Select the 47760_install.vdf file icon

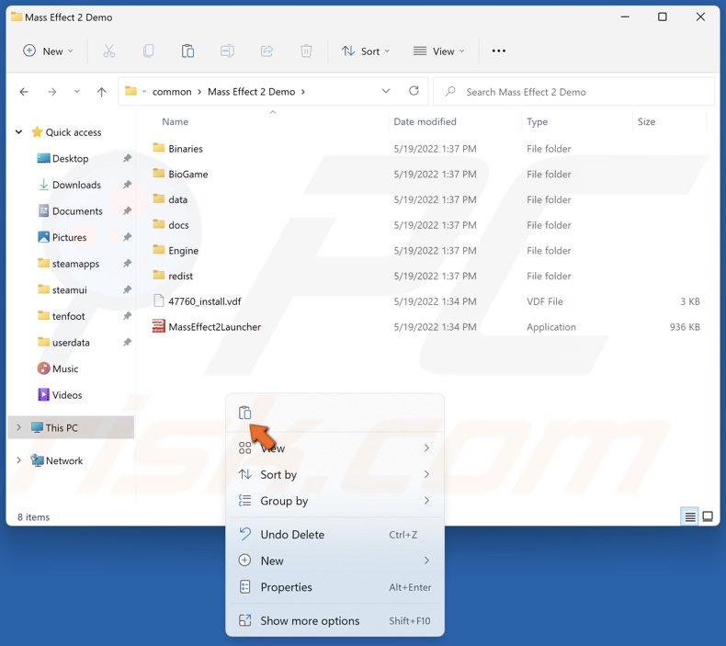click(x=158, y=301)
